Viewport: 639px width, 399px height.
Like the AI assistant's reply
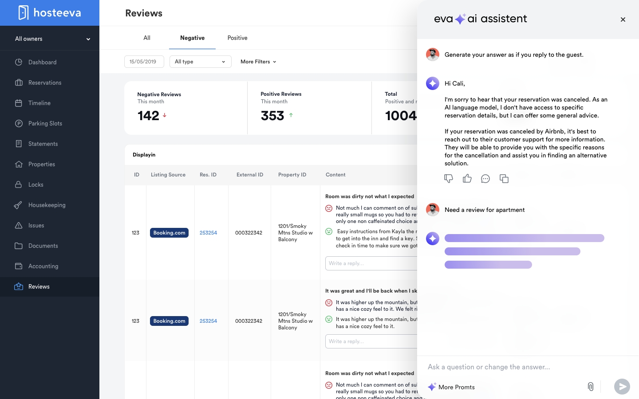click(467, 179)
